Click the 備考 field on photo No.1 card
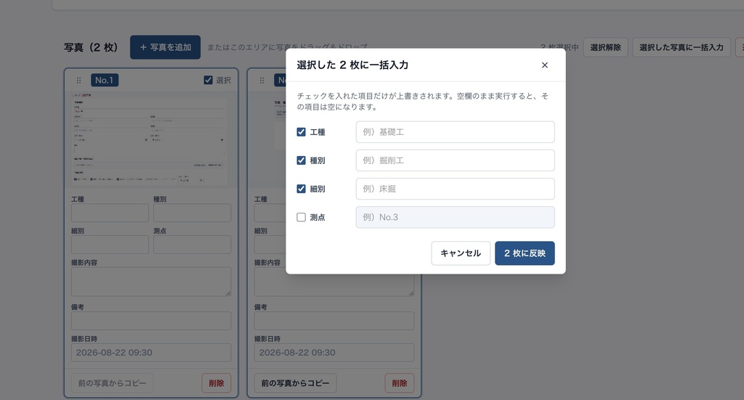 coord(151,321)
